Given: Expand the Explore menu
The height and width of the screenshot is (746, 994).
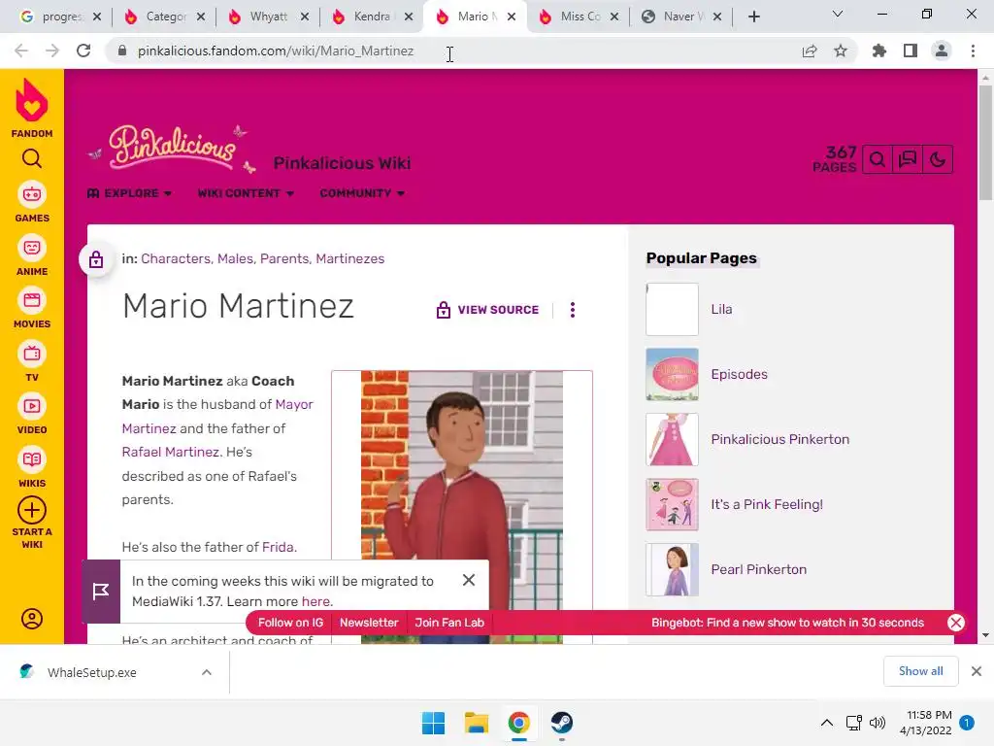Looking at the screenshot, I should (129, 193).
